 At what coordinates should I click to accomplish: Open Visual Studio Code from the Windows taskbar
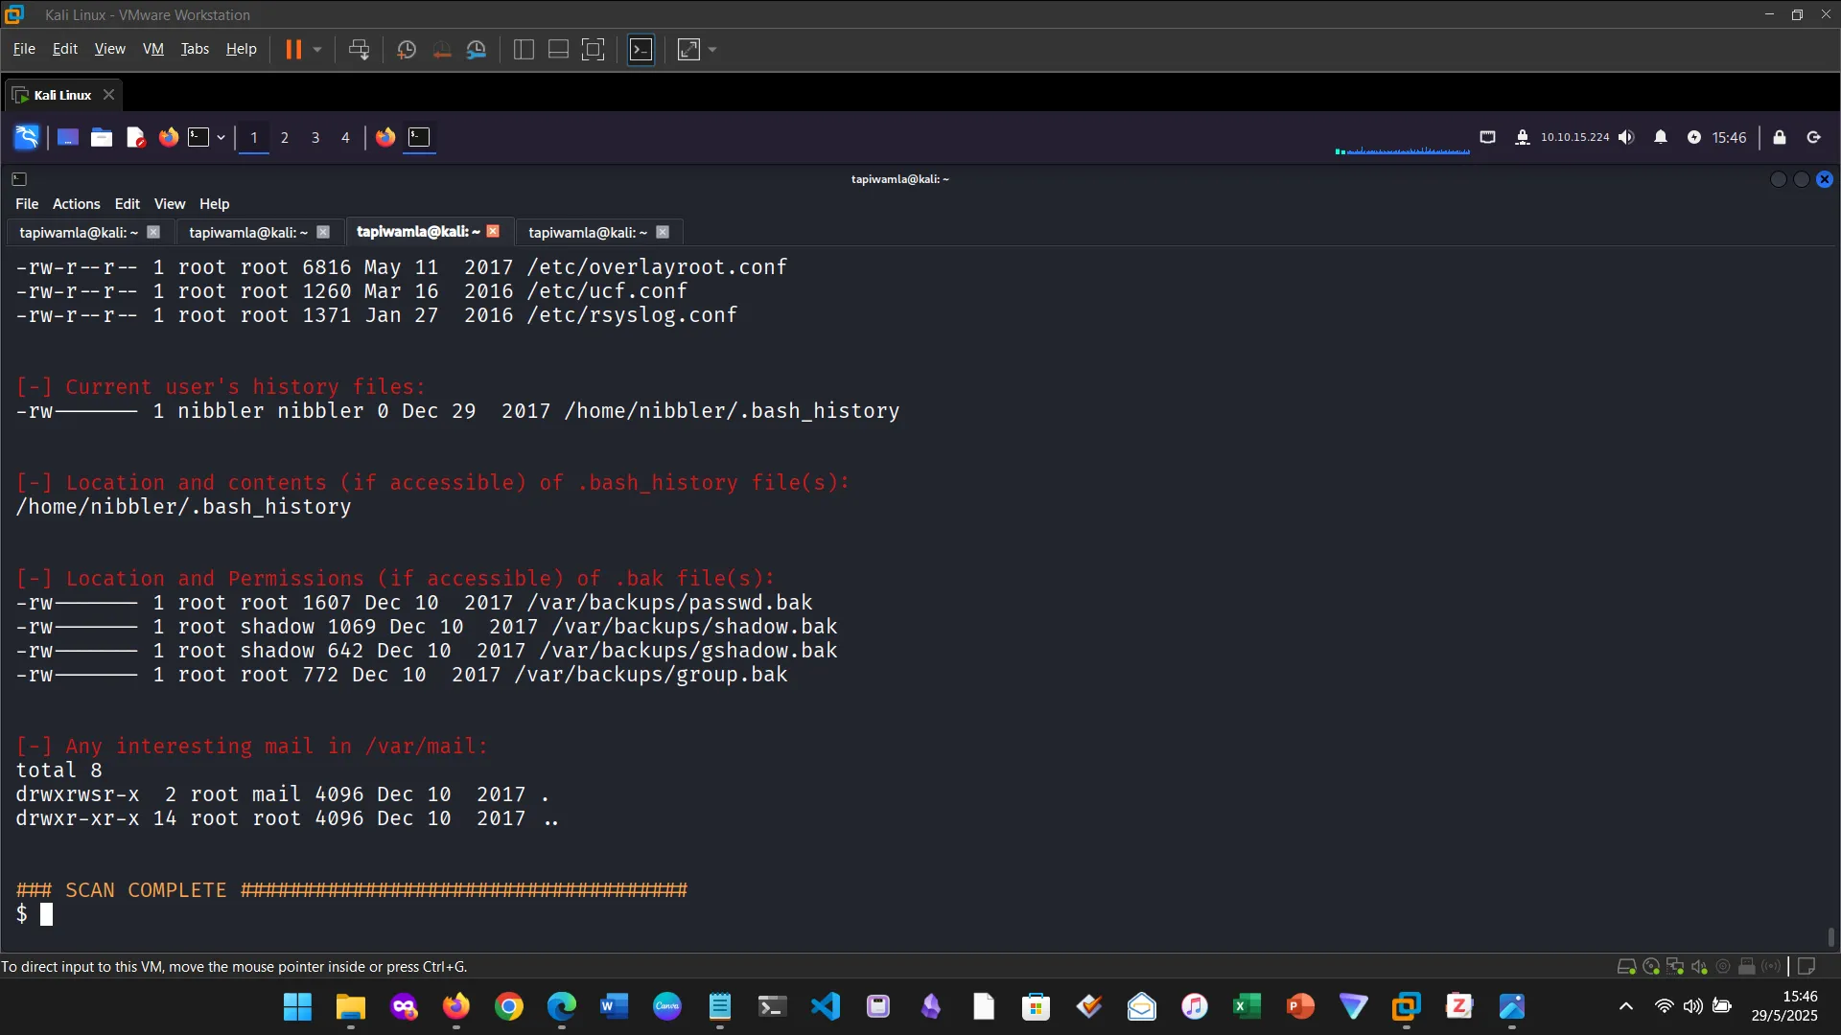pyautogui.click(x=826, y=1006)
